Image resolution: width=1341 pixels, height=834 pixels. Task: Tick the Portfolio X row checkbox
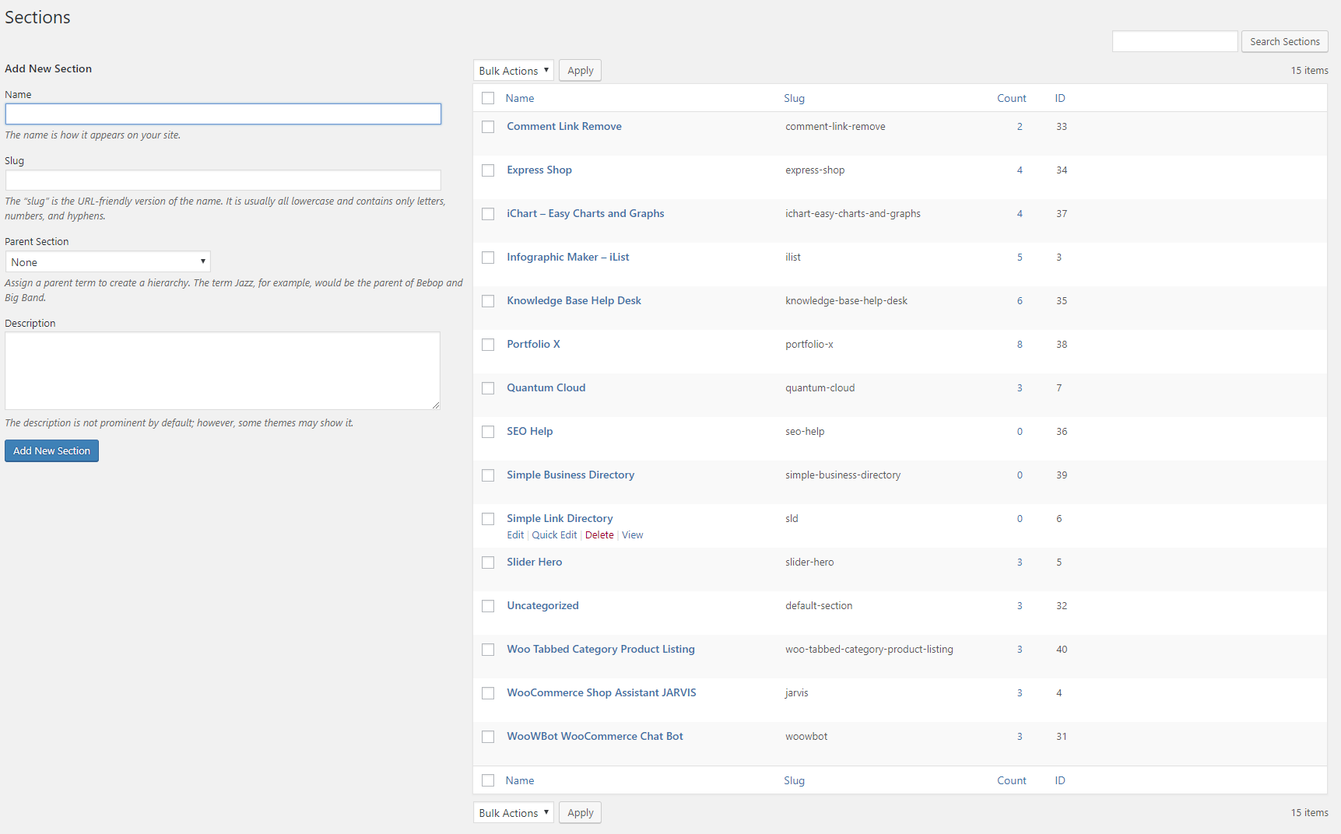pos(488,345)
